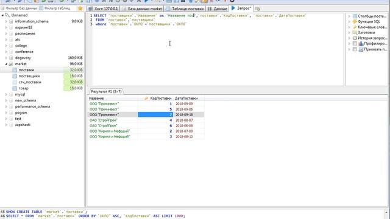Image resolution: width=390 pixels, height=219 pixels.
Task: Click the стч_поставки table icon
Action: (x=15, y=82)
